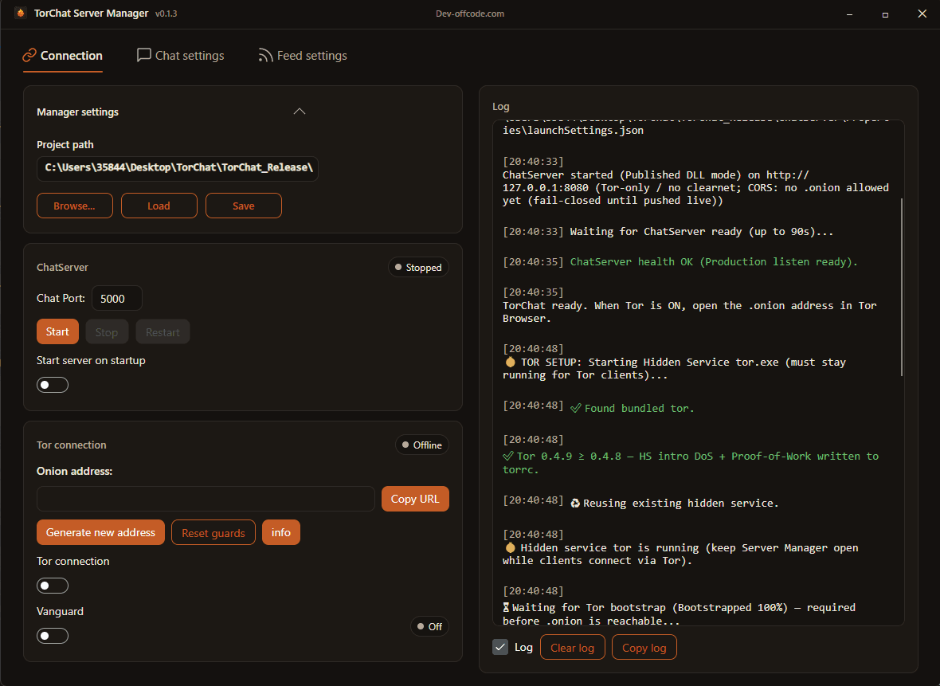Click the Chat settings speech bubble icon
The height and width of the screenshot is (686, 940).
[144, 55]
